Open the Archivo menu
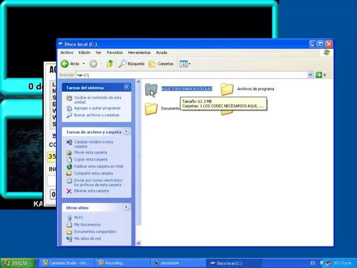Image resolution: width=357 pixels, height=268 pixels. (x=67, y=52)
